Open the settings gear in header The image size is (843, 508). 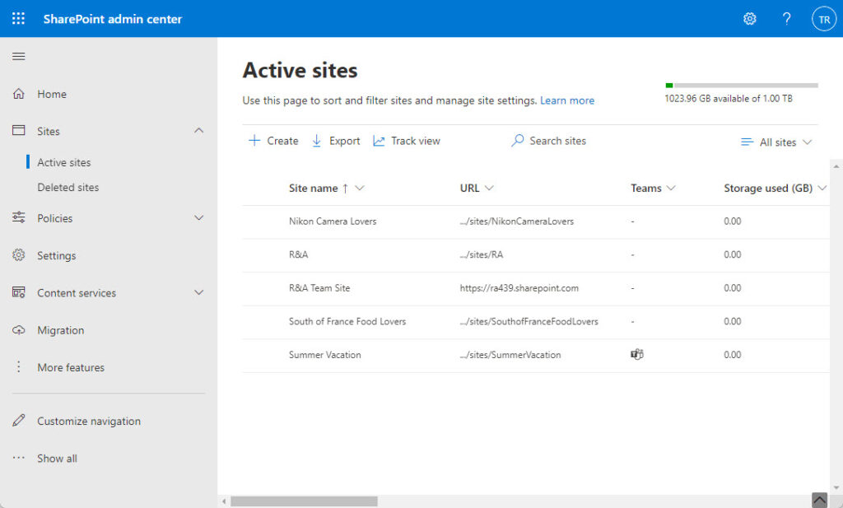tap(749, 19)
